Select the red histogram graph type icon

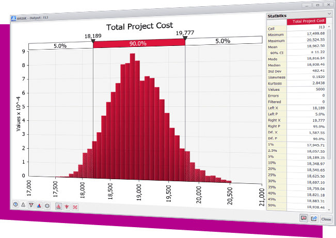[x=58, y=207]
